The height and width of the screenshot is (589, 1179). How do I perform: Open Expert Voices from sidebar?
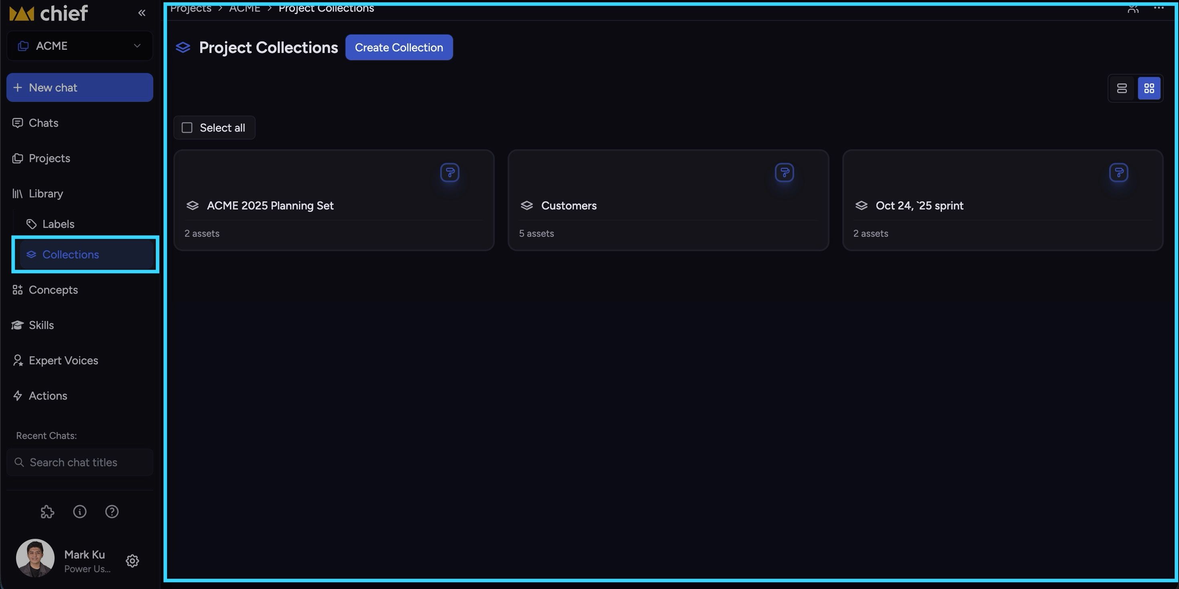point(63,360)
